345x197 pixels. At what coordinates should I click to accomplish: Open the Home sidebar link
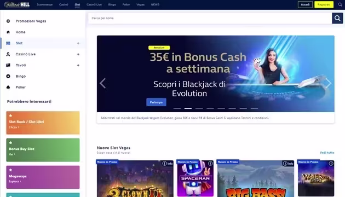click(x=20, y=32)
